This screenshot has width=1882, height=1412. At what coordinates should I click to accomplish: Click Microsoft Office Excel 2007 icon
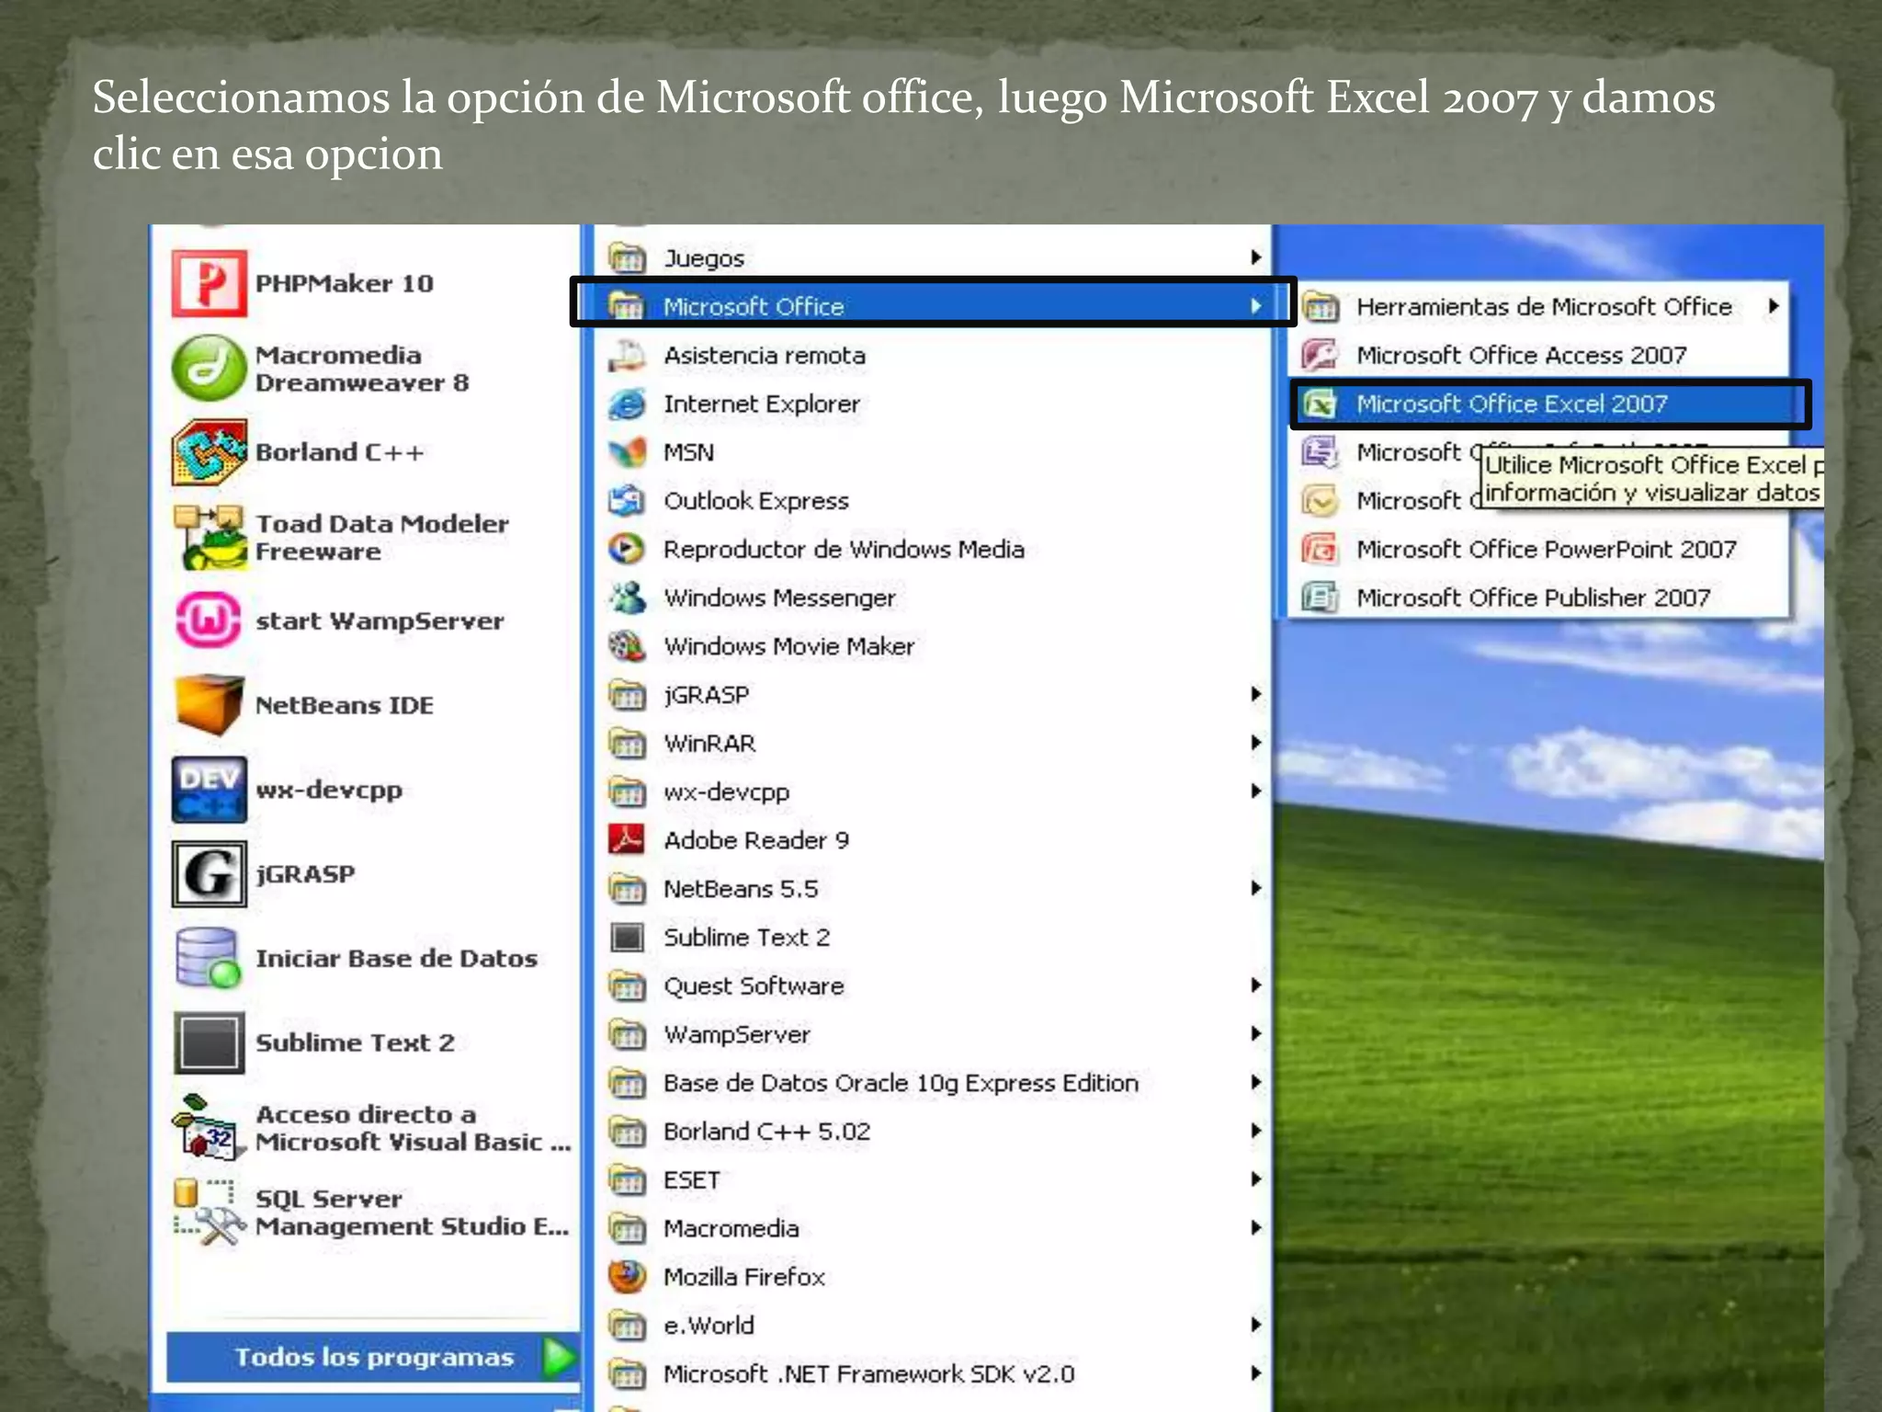(1321, 404)
